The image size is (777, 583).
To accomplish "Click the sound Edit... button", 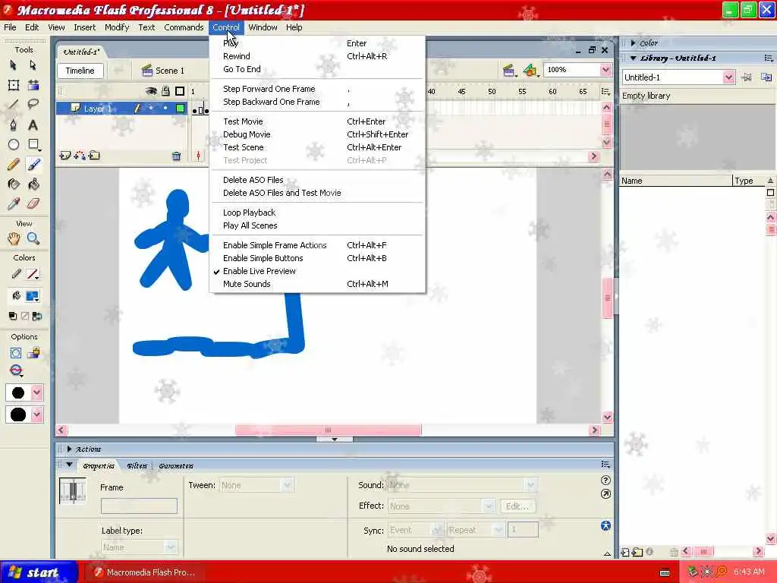I will (517, 506).
